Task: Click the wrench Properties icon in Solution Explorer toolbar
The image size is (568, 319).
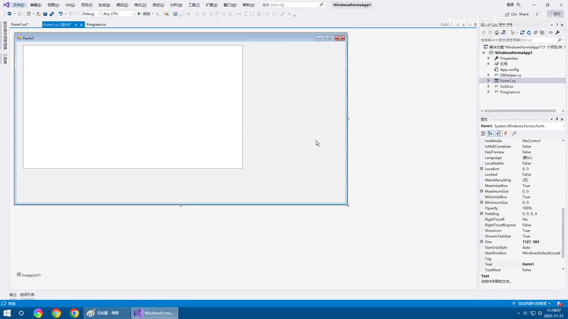Action: tap(557, 32)
